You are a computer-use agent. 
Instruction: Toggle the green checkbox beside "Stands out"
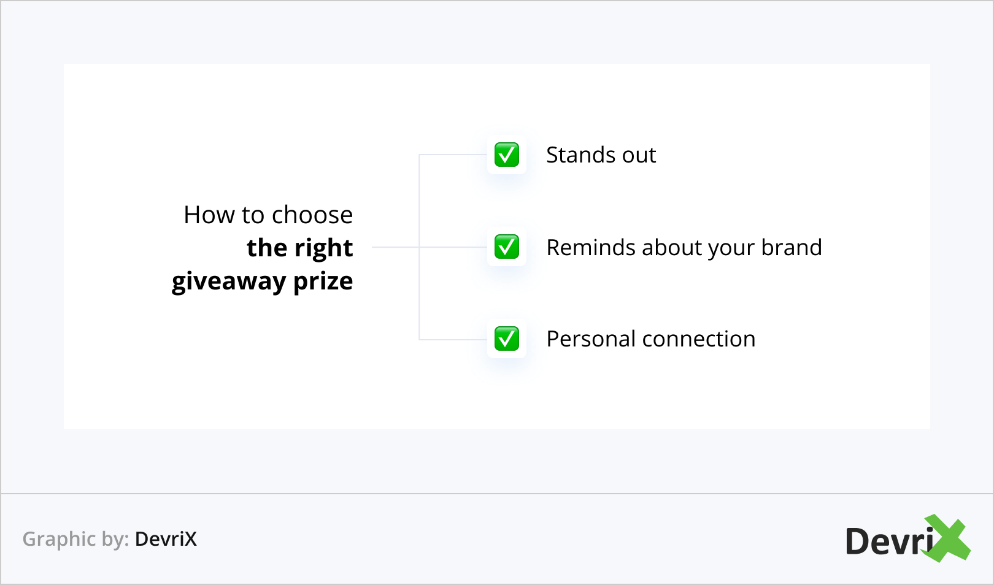tap(507, 155)
